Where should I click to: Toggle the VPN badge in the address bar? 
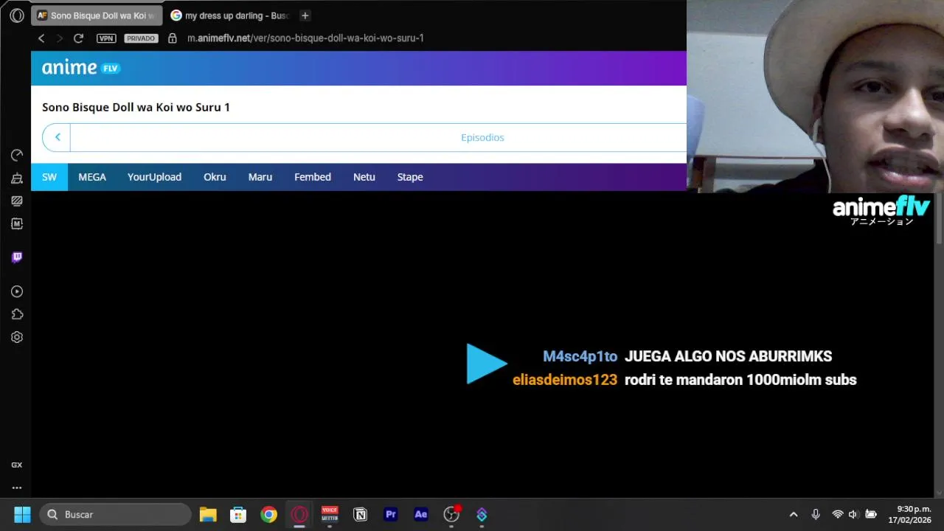tap(106, 38)
